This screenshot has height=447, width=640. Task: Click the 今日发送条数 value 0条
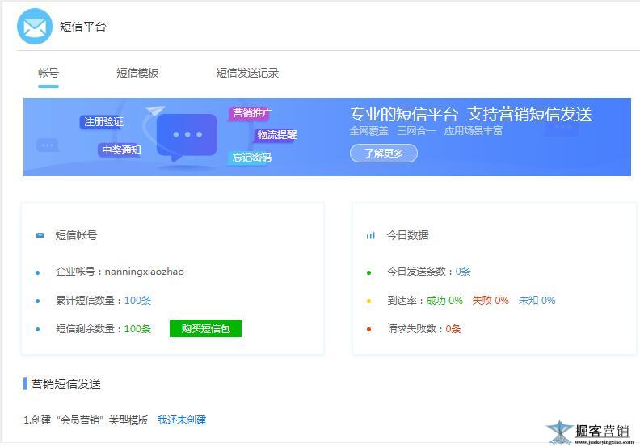coord(463,272)
